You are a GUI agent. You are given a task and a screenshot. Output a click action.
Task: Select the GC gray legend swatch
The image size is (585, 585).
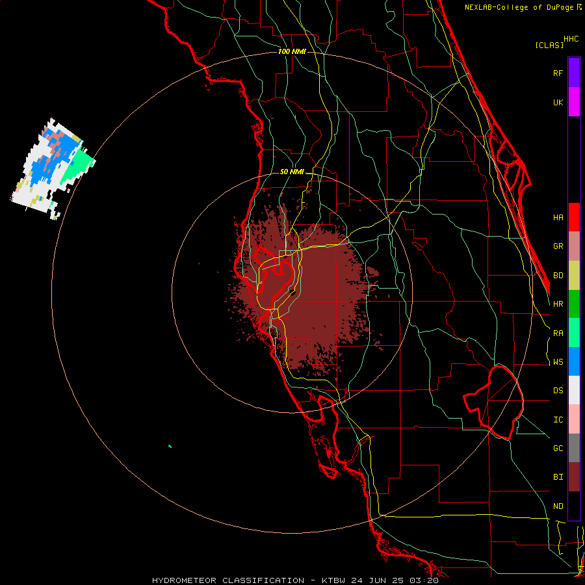click(x=574, y=448)
